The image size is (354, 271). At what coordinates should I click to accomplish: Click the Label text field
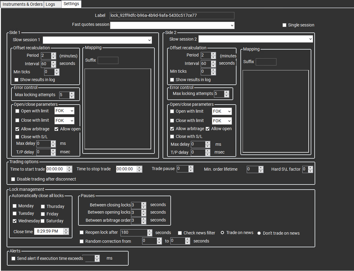[172, 16]
